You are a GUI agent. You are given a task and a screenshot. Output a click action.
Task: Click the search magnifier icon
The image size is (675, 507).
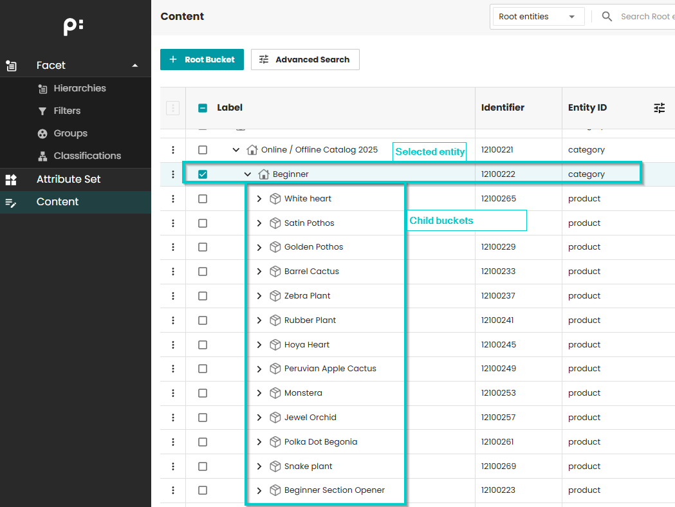pos(607,17)
